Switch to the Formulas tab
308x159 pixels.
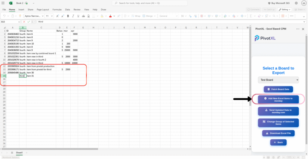pyautogui.click(x=57, y=9)
